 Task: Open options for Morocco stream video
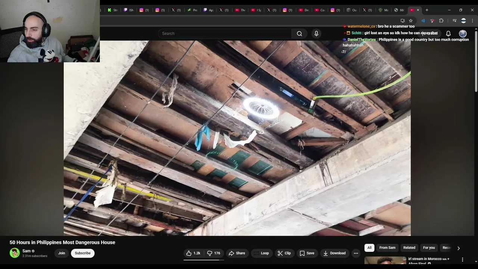[x=462, y=260]
